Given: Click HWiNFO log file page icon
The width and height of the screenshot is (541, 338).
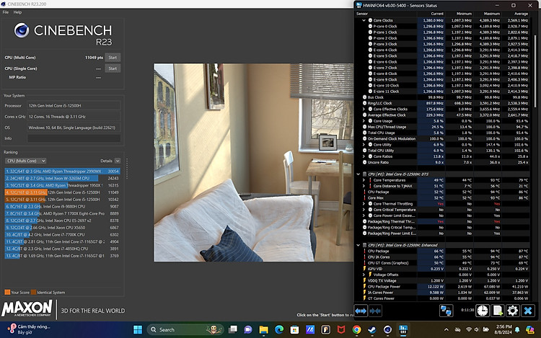Looking at the screenshot, I should coord(498,311).
